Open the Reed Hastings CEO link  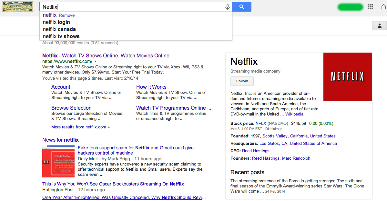point(256,151)
